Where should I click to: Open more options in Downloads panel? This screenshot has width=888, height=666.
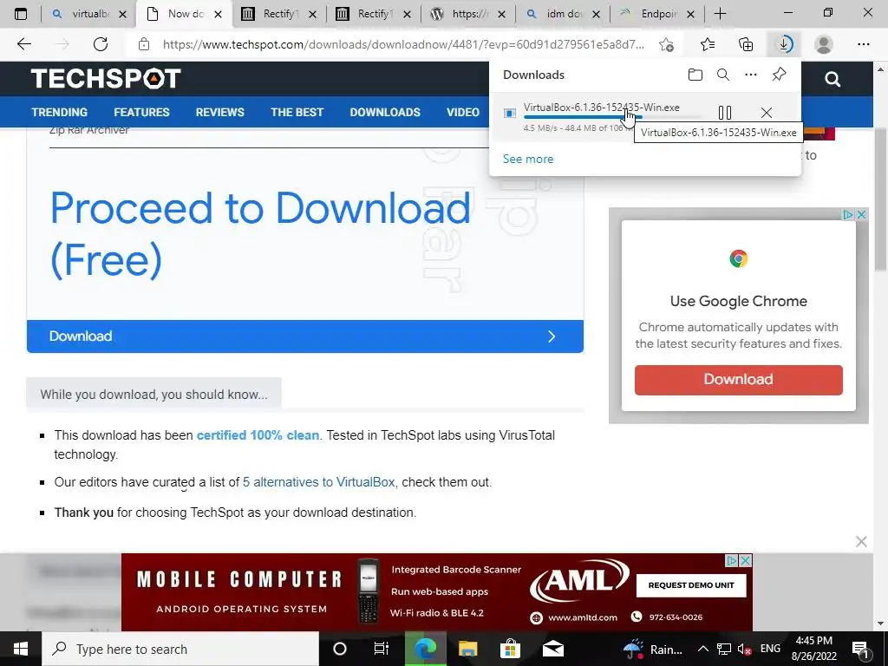(x=751, y=75)
